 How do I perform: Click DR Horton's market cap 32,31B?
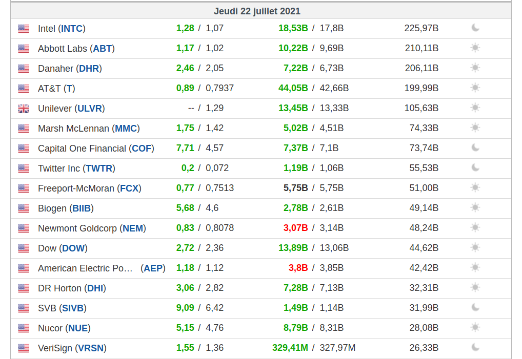coord(424,288)
